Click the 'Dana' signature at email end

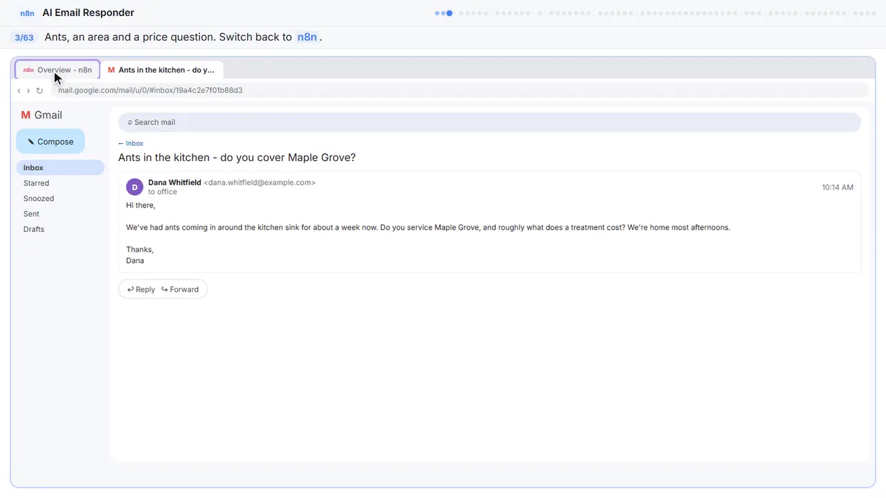click(135, 261)
